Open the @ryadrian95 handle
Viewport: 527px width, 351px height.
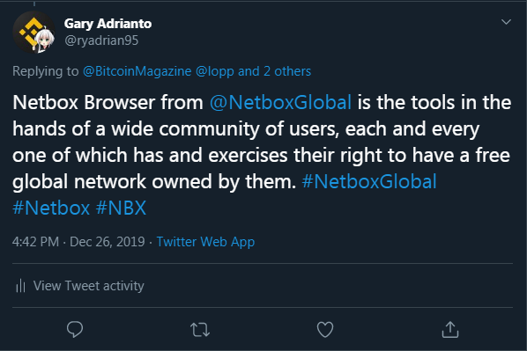click(101, 40)
